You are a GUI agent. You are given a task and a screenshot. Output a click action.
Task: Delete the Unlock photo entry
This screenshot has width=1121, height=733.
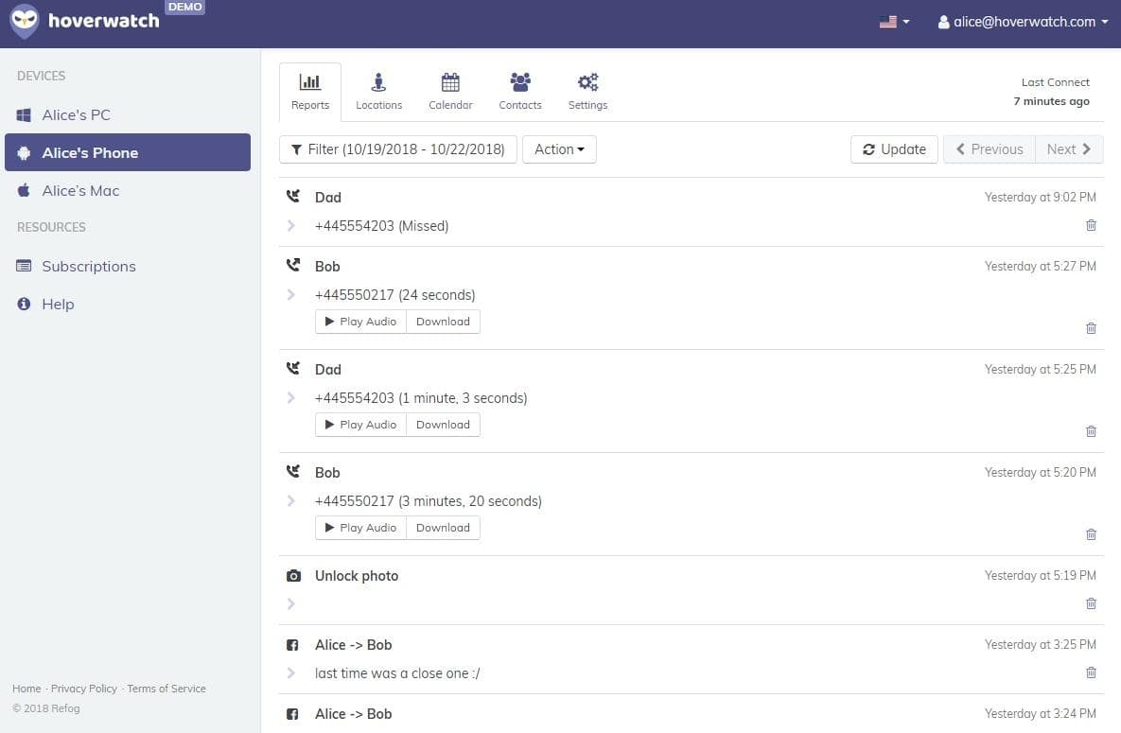[x=1091, y=603]
